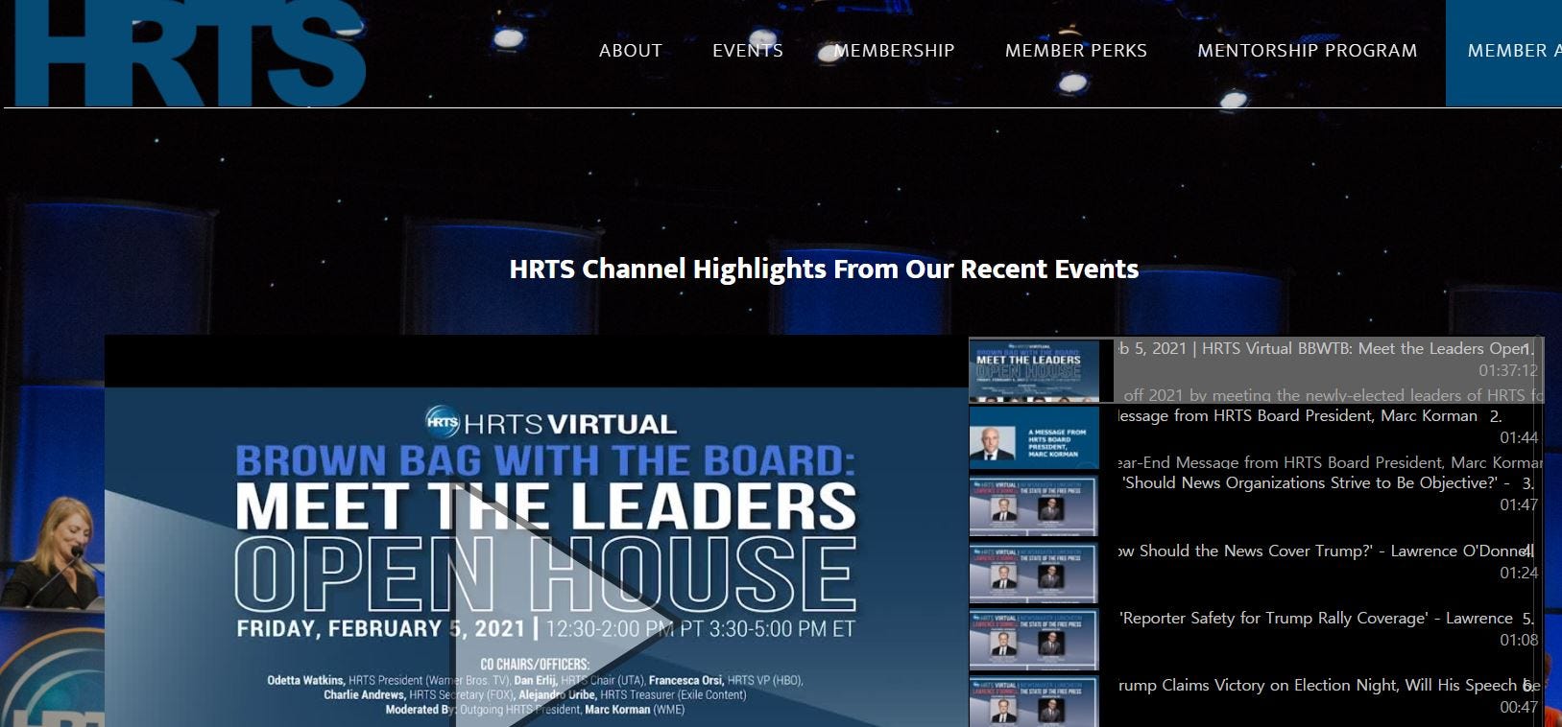Click the blue MEMBER button in navigation

pos(1503,53)
